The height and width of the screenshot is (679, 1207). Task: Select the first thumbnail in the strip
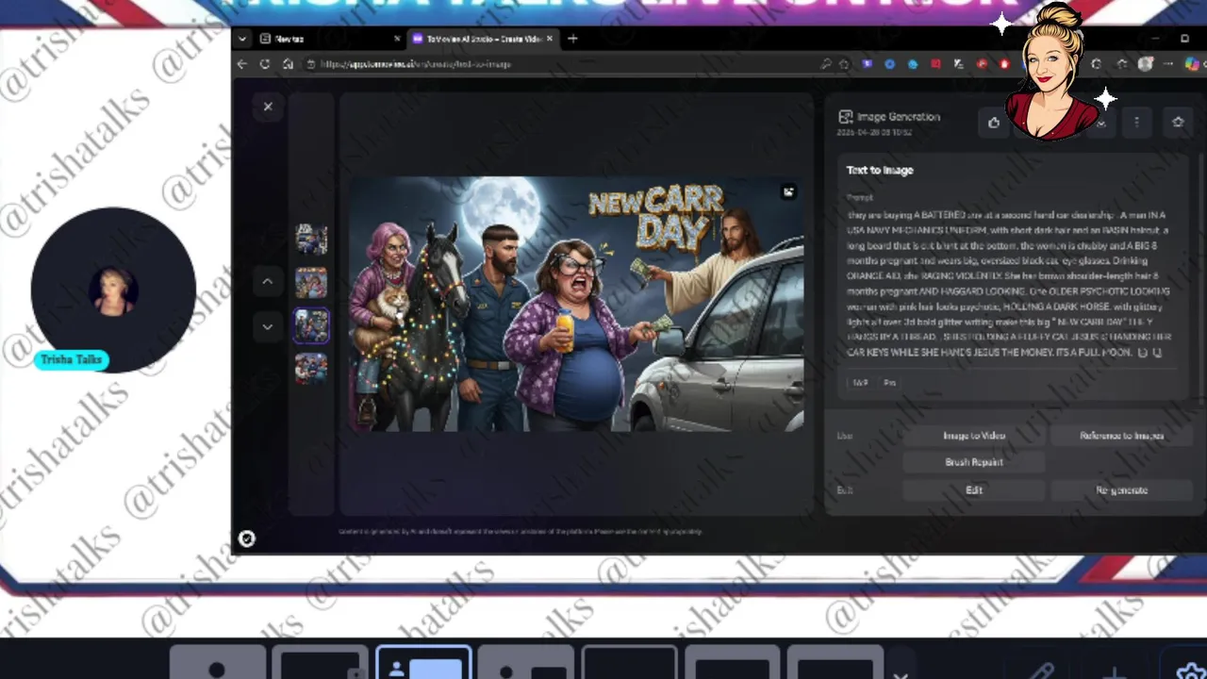(x=311, y=240)
